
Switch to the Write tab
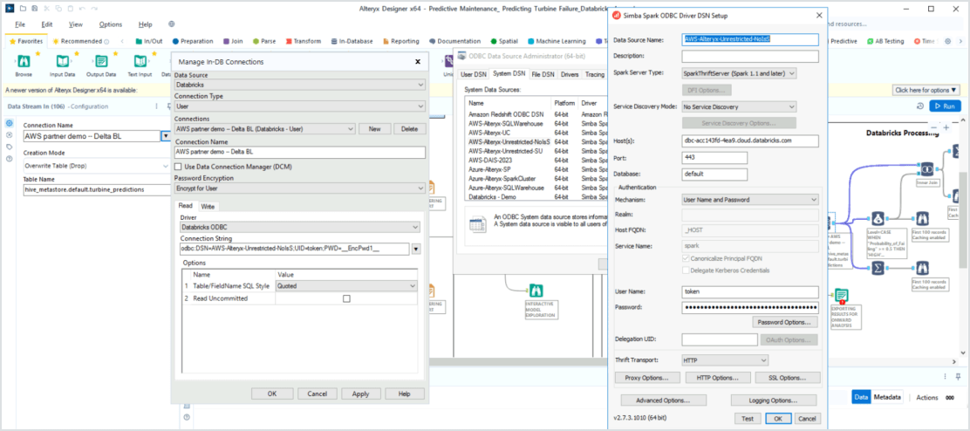coord(208,206)
